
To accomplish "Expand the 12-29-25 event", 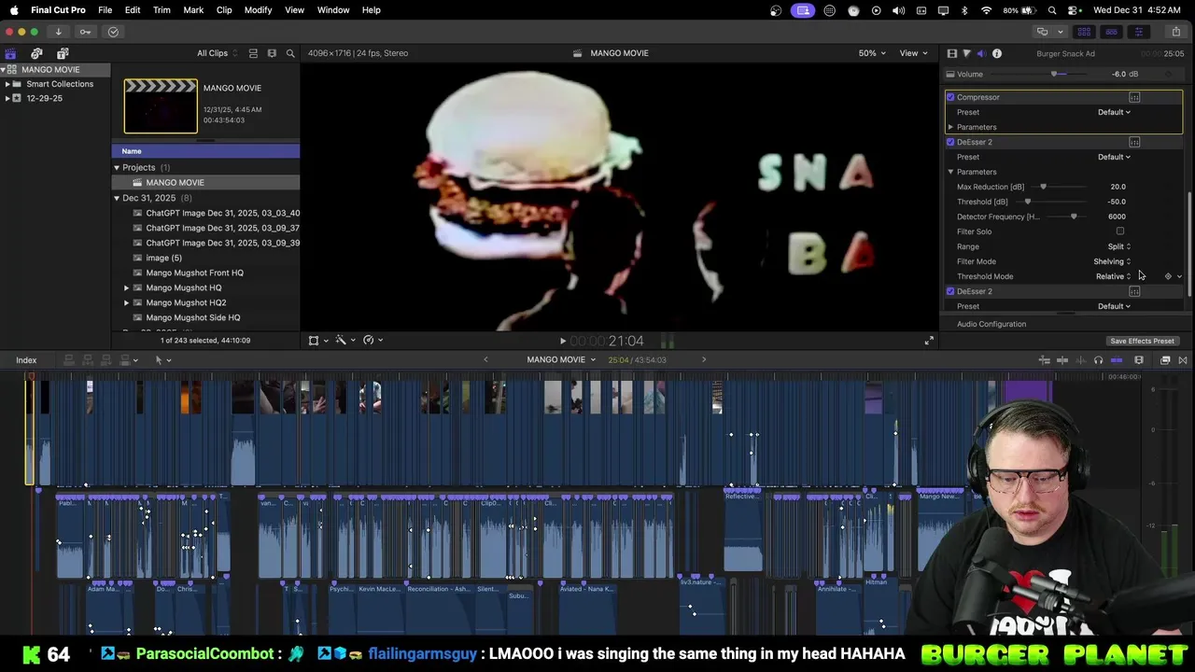I will click(x=7, y=98).
